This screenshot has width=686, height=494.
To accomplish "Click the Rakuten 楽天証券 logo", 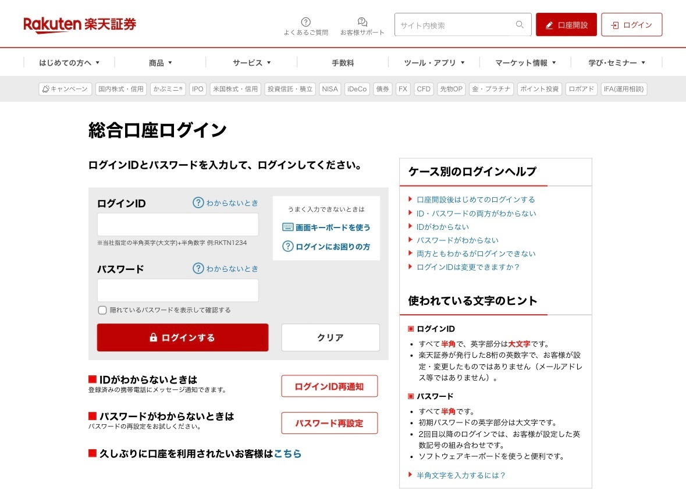I will pos(80,24).
